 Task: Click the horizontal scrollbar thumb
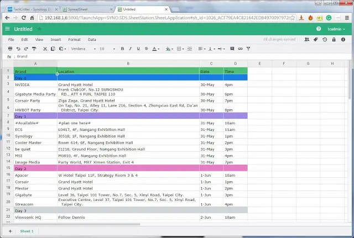[71, 224]
